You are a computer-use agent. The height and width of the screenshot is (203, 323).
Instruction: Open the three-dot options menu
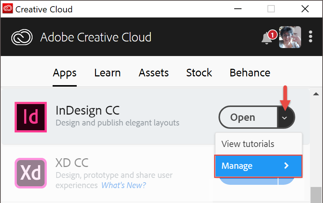click(311, 37)
